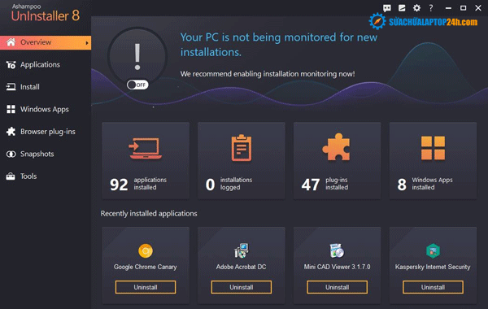Viewport: 488px width, 309px height.
Task: Click 'Your PC is not being monitored' headline
Action: 279,45
